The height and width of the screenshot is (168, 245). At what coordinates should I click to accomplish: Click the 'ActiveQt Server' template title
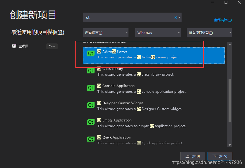115,52
